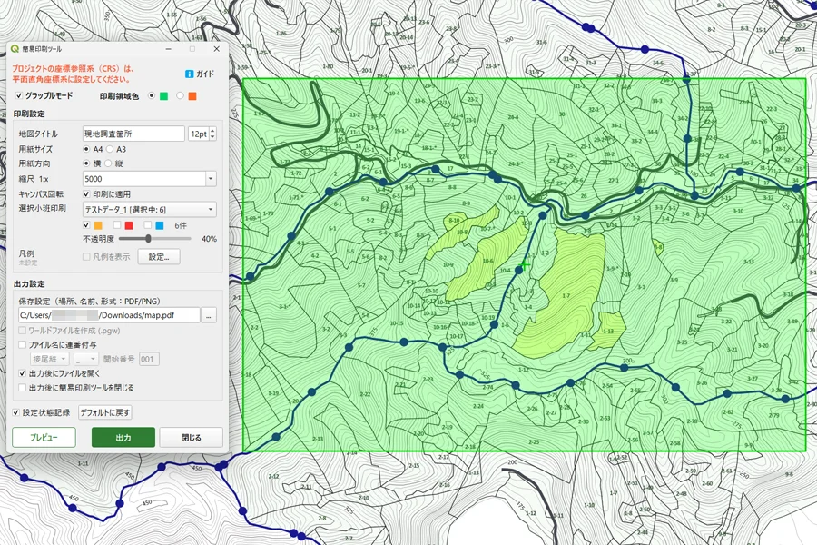817x545 pixels.
Task: Click the 不透明度 opacity slider handle
Action: [x=149, y=239]
